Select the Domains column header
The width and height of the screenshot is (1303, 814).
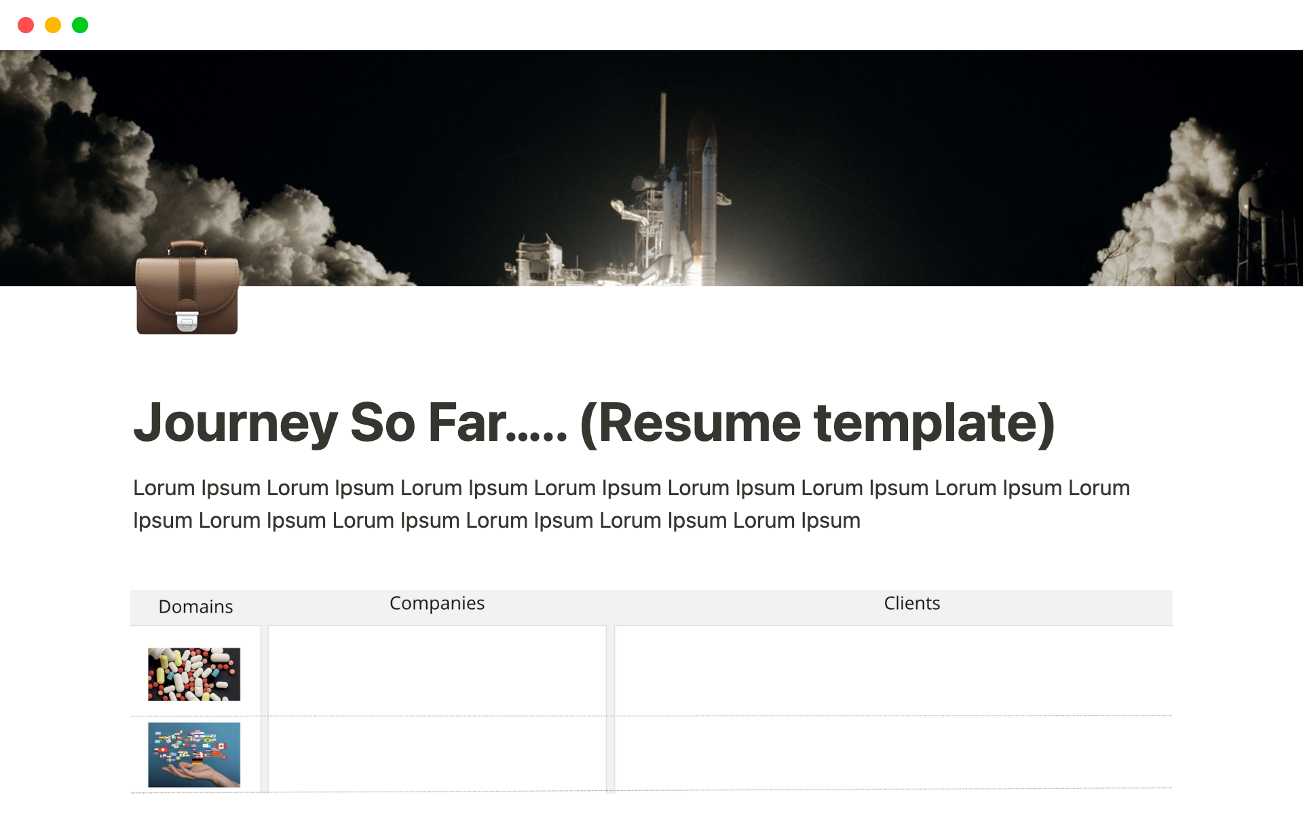pyautogui.click(x=195, y=606)
